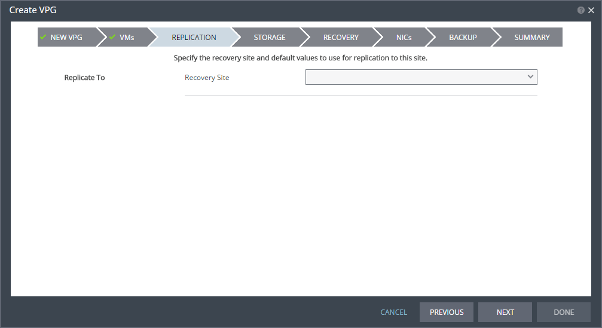Screen dimensions: 602x328
Task: Click the 'Create VPG' dialog title
Action: (33, 10)
